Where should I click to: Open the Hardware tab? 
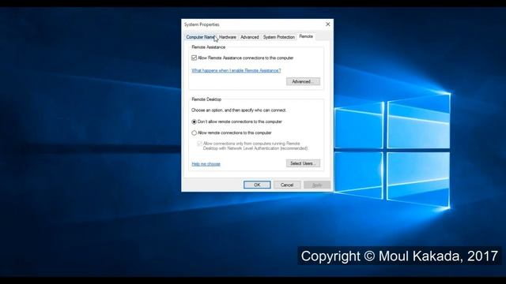[228, 37]
